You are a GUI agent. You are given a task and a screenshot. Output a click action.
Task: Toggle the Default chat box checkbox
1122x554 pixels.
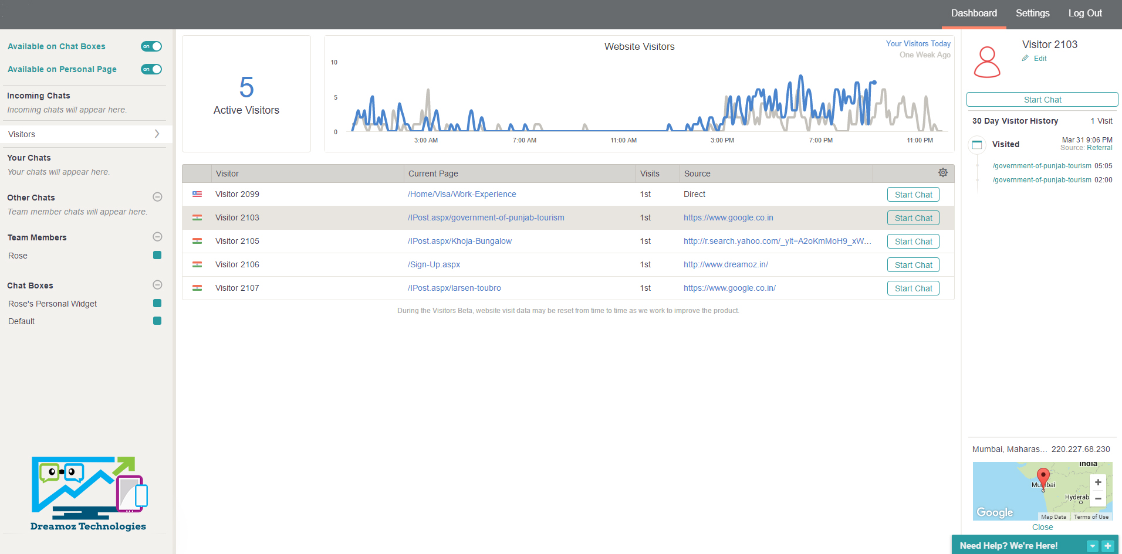[x=157, y=321]
